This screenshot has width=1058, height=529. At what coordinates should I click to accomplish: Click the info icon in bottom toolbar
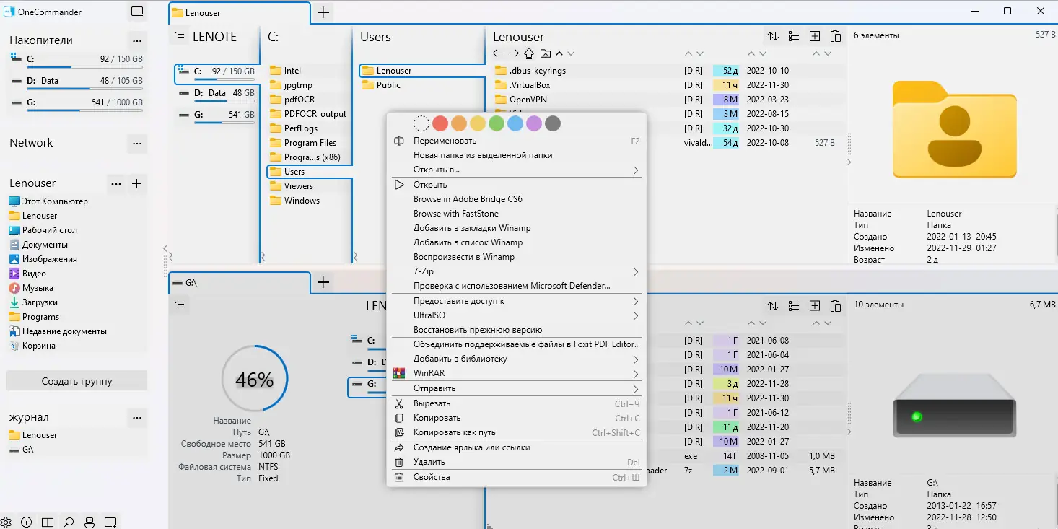(27, 522)
